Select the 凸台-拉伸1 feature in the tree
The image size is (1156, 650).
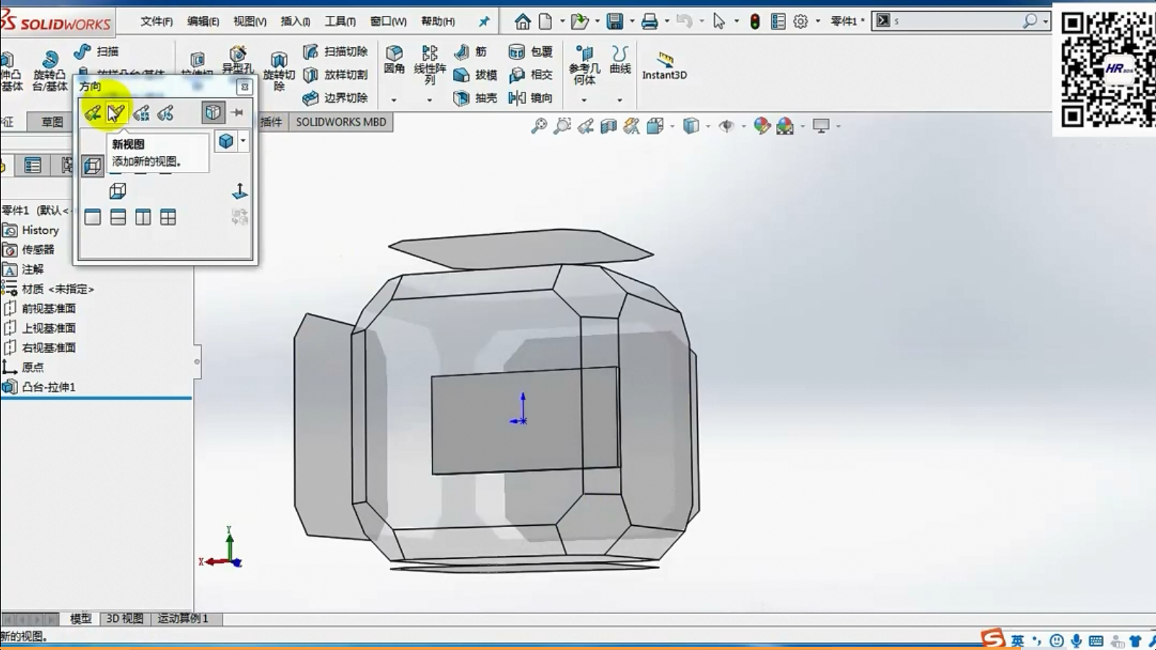click(48, 387)
